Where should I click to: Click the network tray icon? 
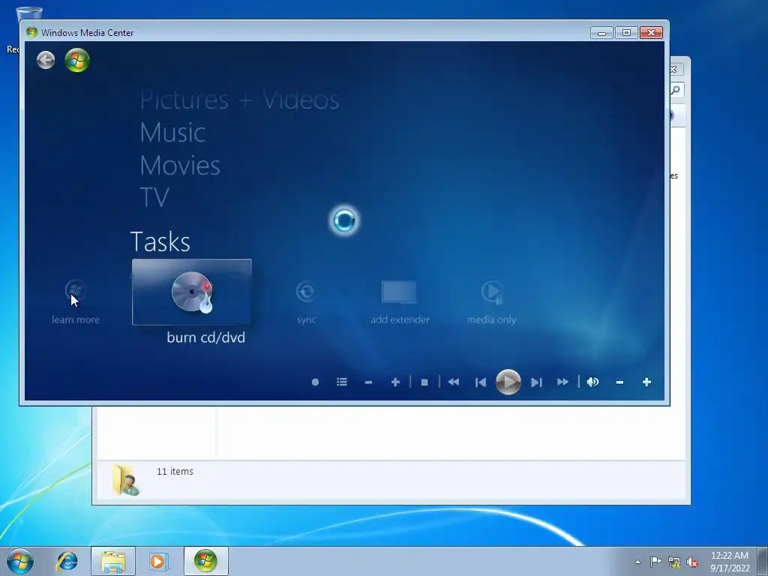coord(674,562)
